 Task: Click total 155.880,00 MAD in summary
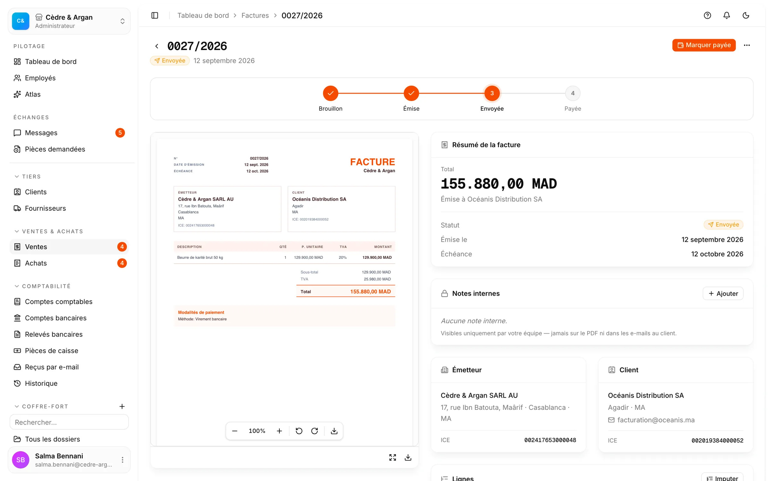click(499, 184)
